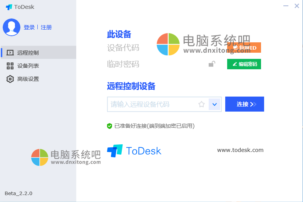This screenshot has width=303, height=202.
Task: Expand the remote device history dropdown
Action: [x=214, y=104]
